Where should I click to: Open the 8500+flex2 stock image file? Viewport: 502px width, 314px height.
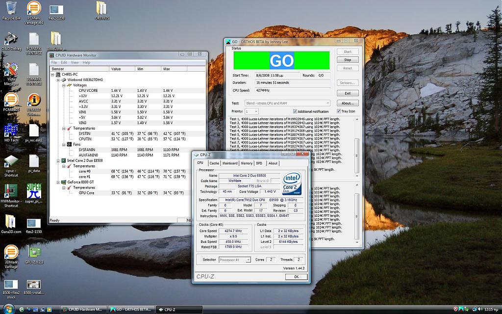coord(11,289)
